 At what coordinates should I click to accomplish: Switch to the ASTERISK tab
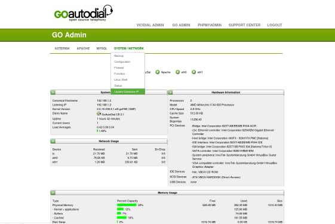[62, 48]
